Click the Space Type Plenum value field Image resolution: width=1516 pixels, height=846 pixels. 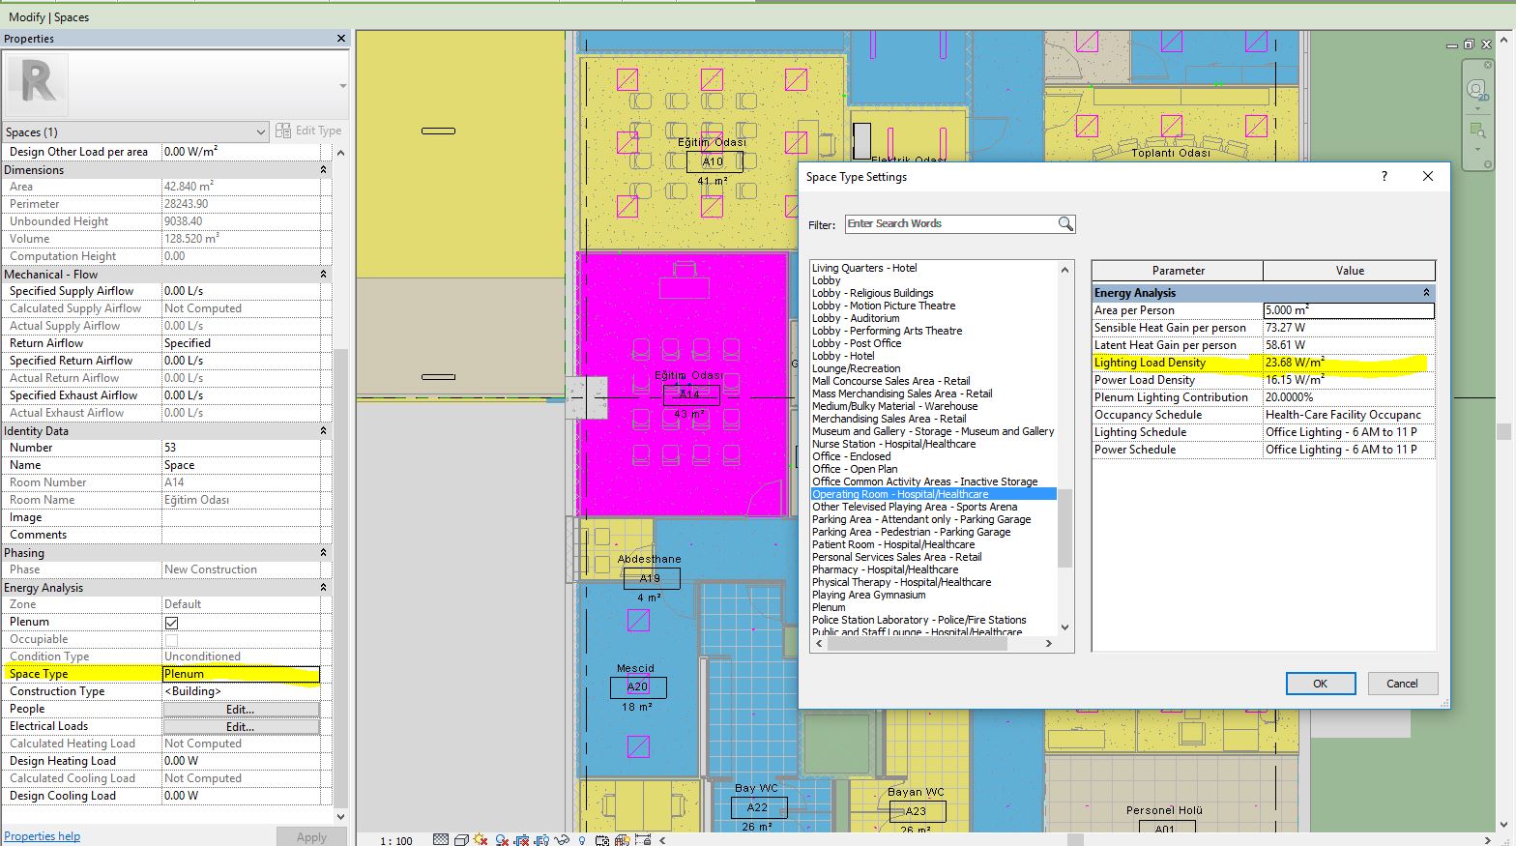point(241,674)
